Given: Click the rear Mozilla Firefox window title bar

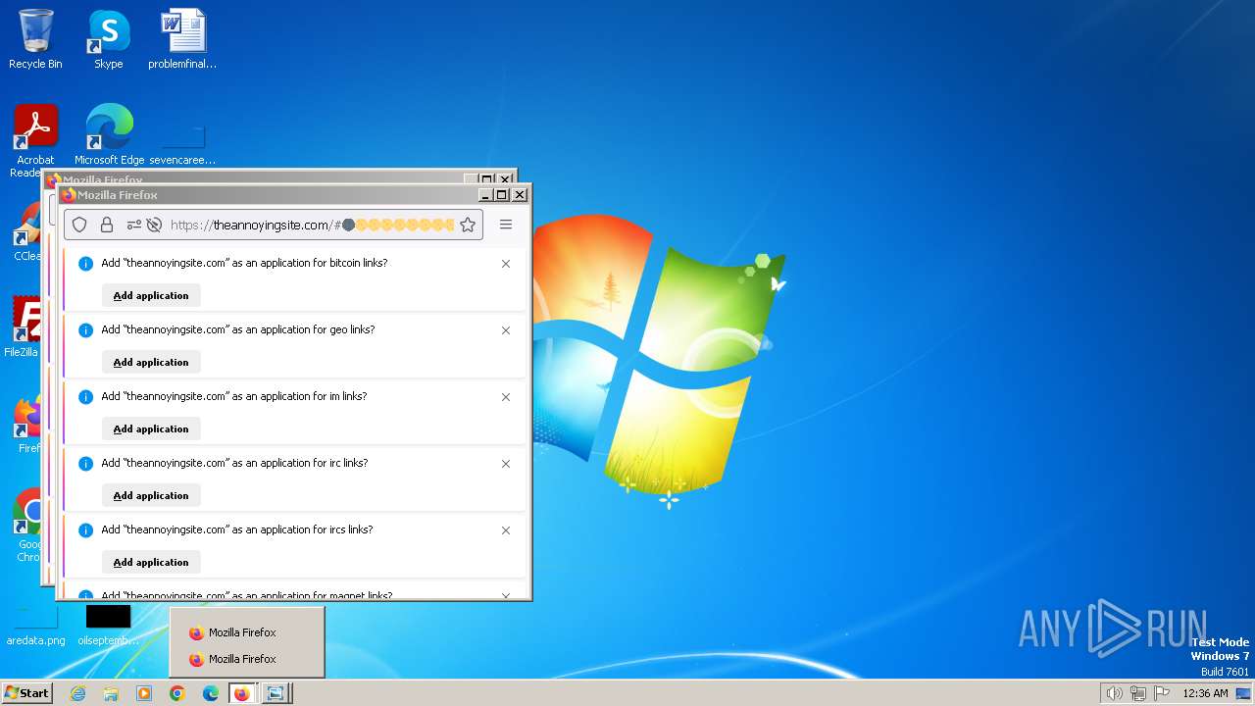Looking at the screenshot, I should tap(255, 178).
